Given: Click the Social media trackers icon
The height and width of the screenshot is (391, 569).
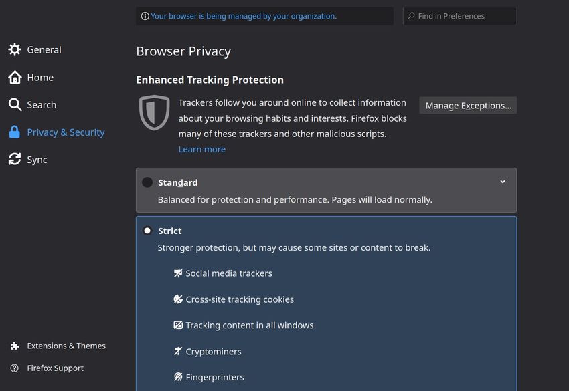Looking at the screenshot, I should [178, 273].
